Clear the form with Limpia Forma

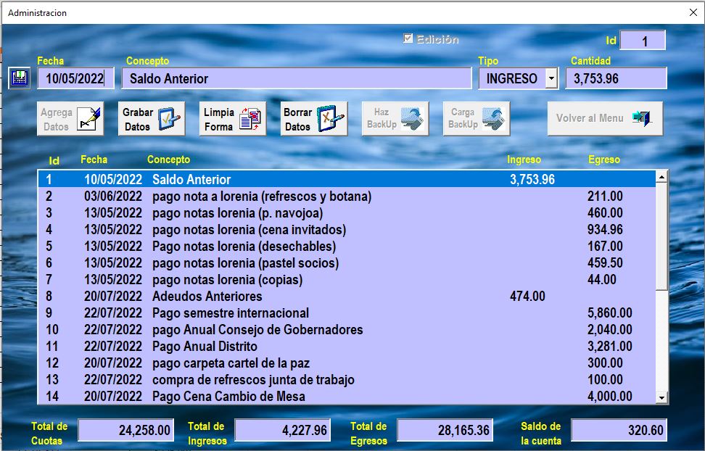pos(232,119)
